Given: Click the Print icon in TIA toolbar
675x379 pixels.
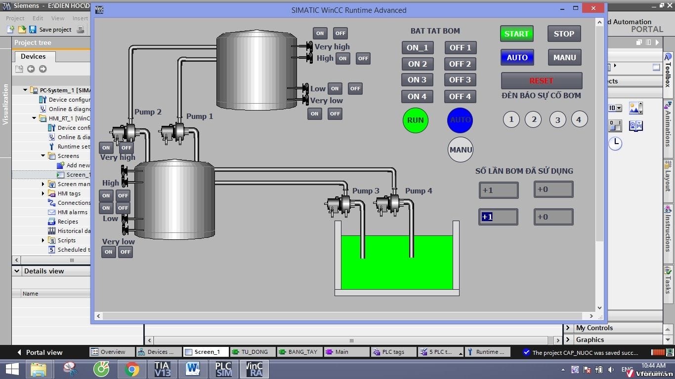Looking at the screenshot, I should (81, 30).
